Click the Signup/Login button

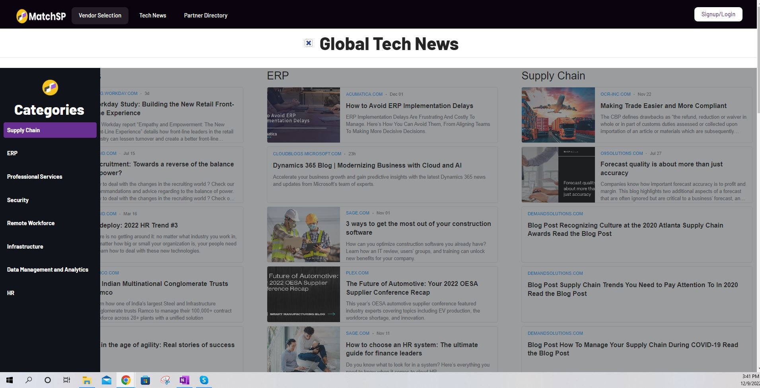pyautogui.click(x=718, y=14)
